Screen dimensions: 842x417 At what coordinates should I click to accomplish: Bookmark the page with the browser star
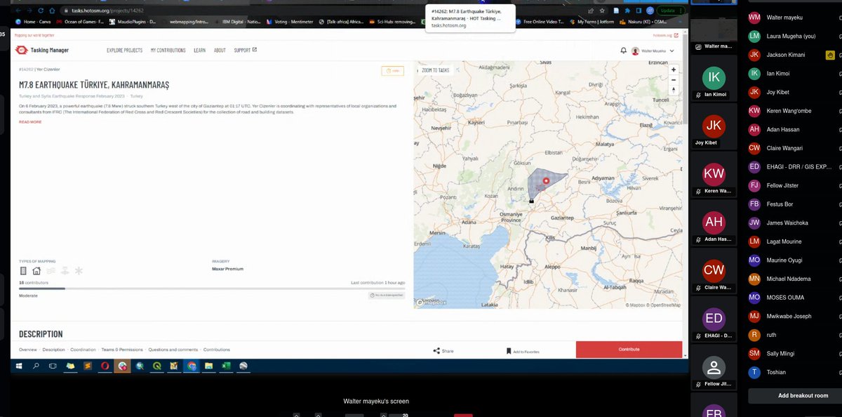coord(601,11)
